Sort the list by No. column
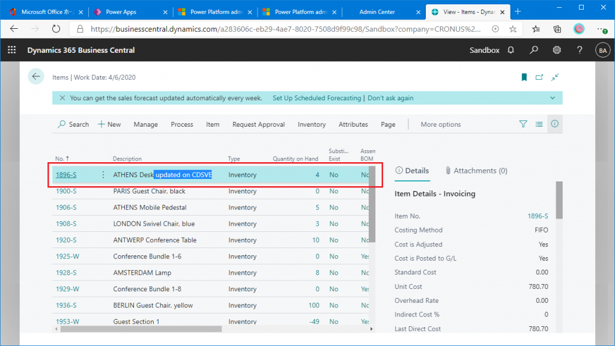The image size is (615, 346). click(x=62, y=159)
